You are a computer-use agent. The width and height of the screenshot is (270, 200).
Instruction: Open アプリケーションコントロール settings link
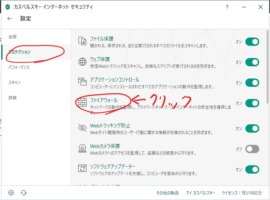point(115,80)
